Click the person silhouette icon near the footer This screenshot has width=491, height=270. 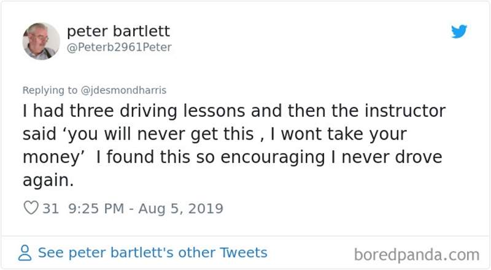(26, 253)
